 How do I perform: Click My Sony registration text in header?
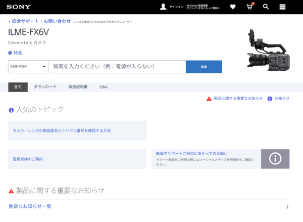coord(203,7)
